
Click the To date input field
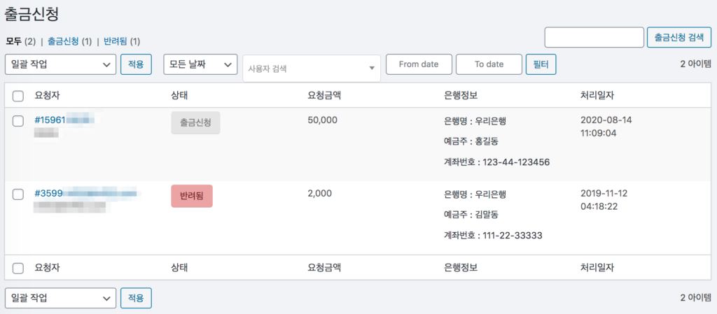(489, 64)
